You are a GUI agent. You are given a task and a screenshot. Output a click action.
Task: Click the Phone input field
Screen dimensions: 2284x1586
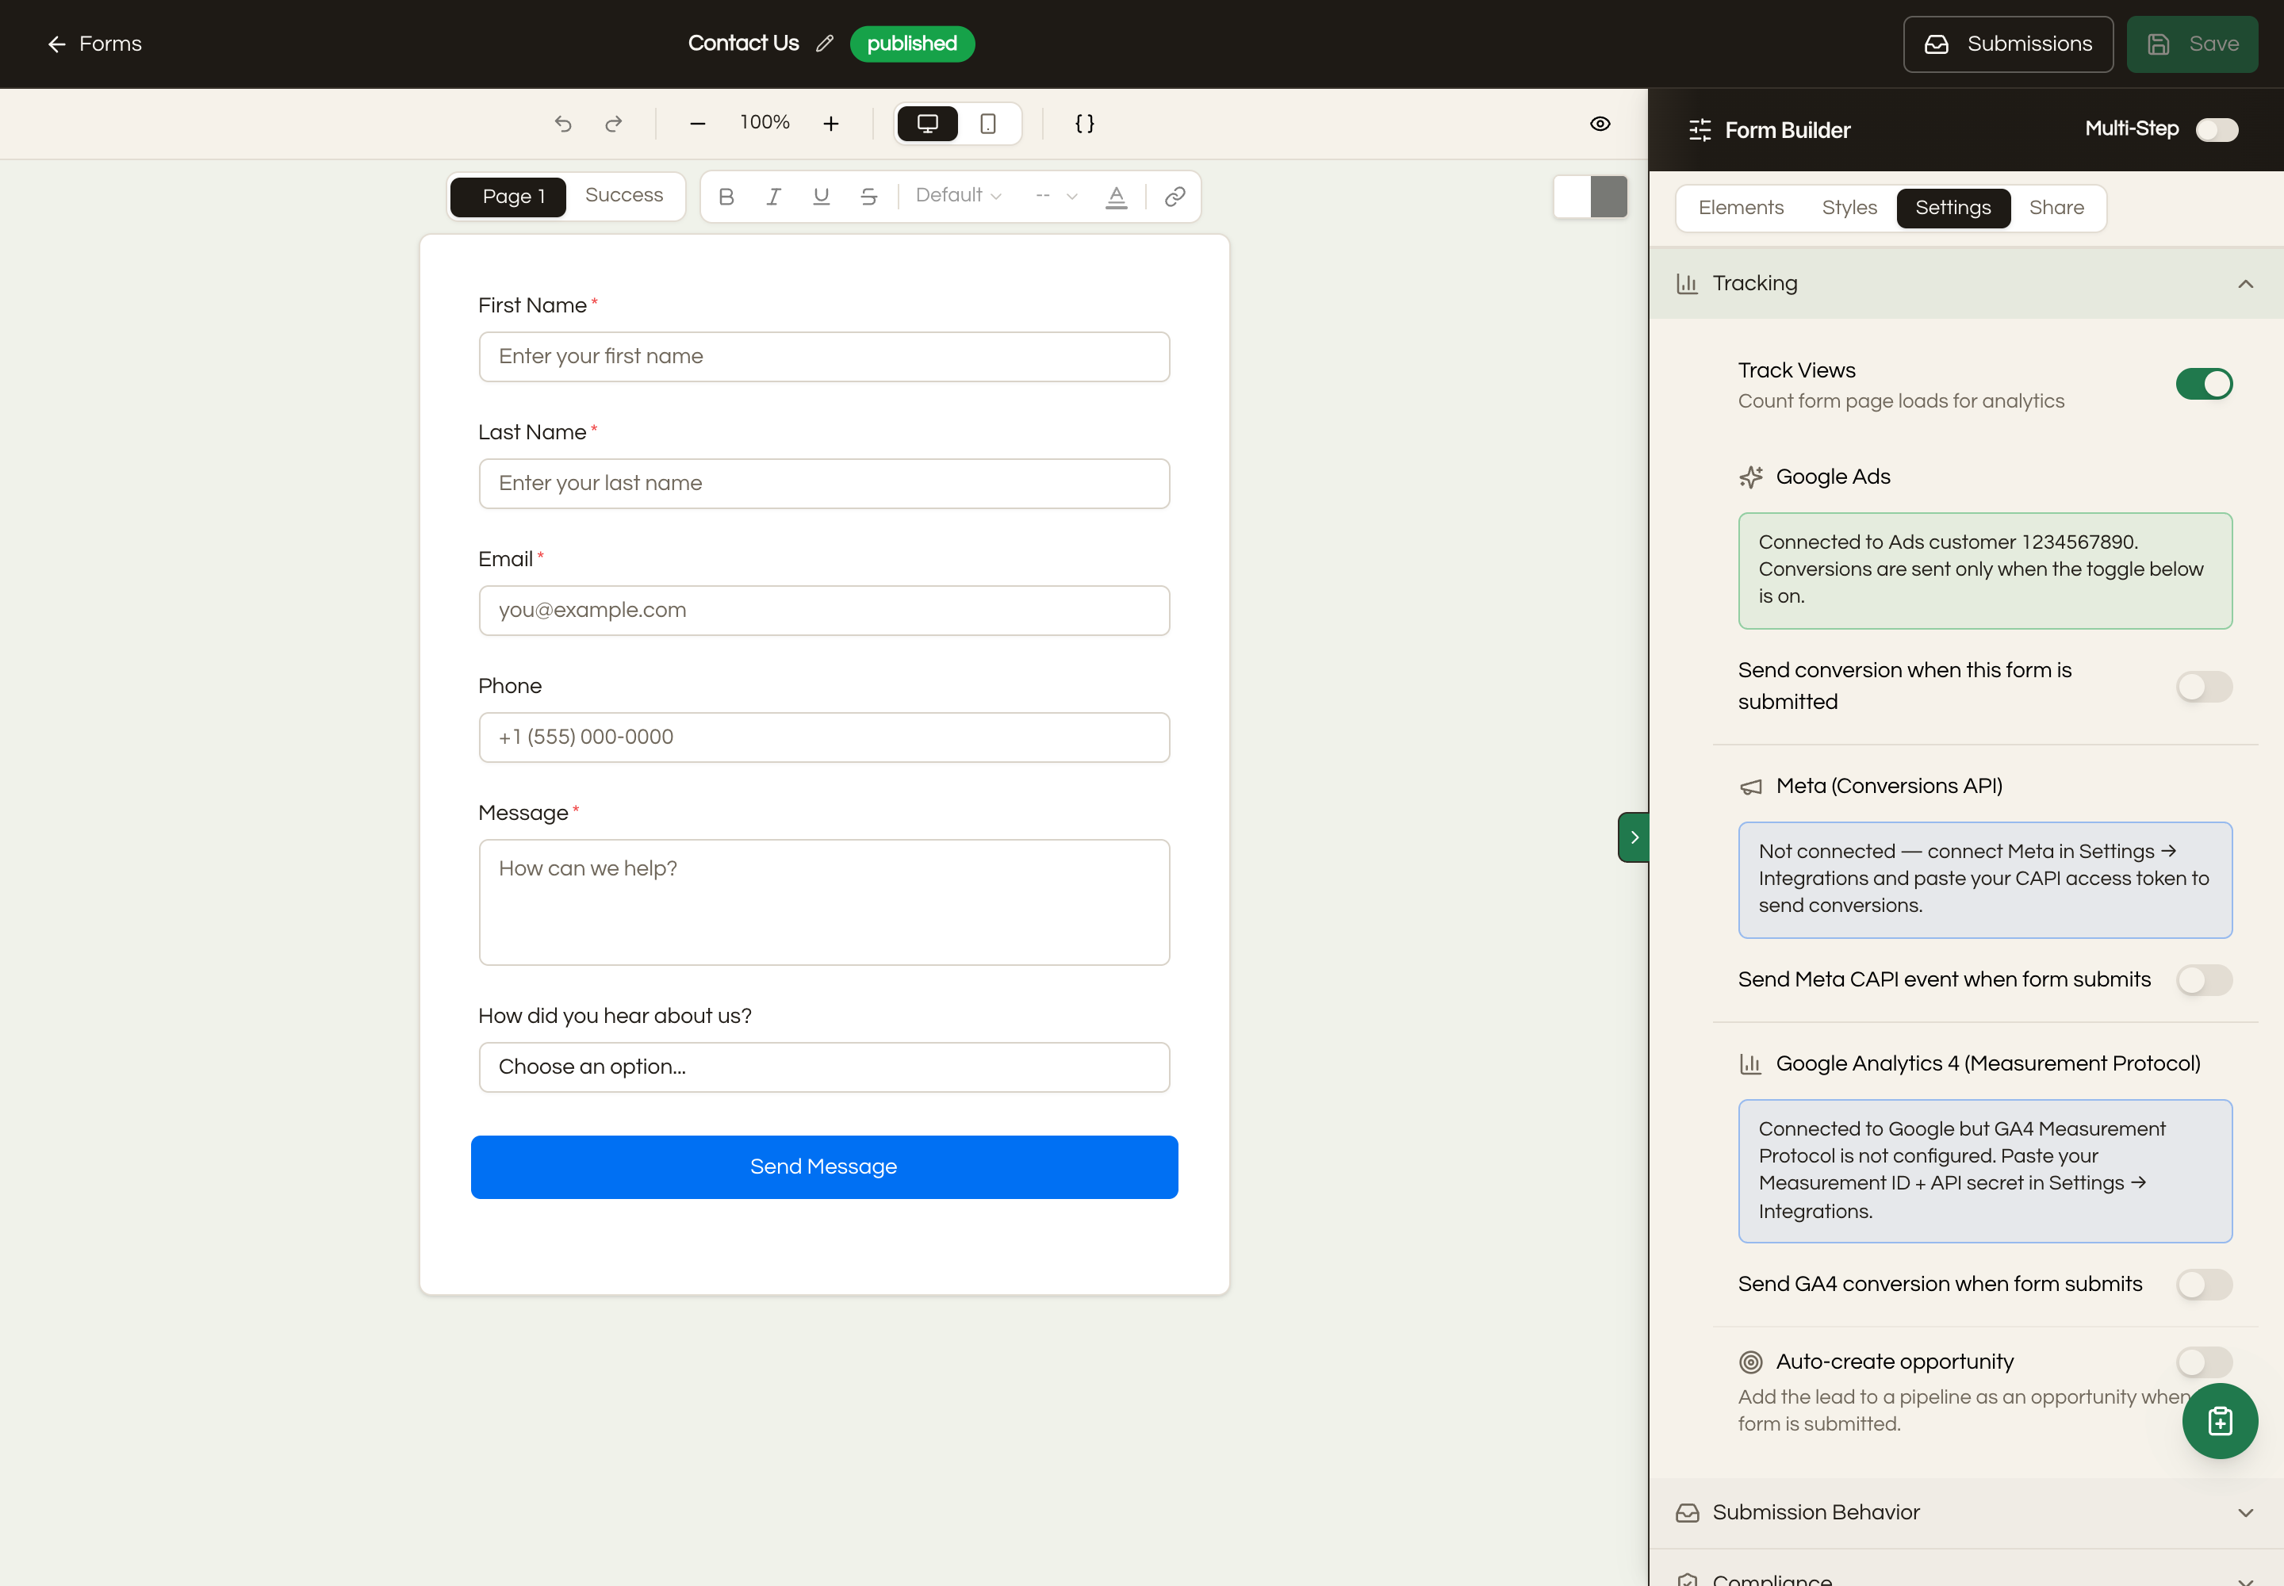coord(824,737)
